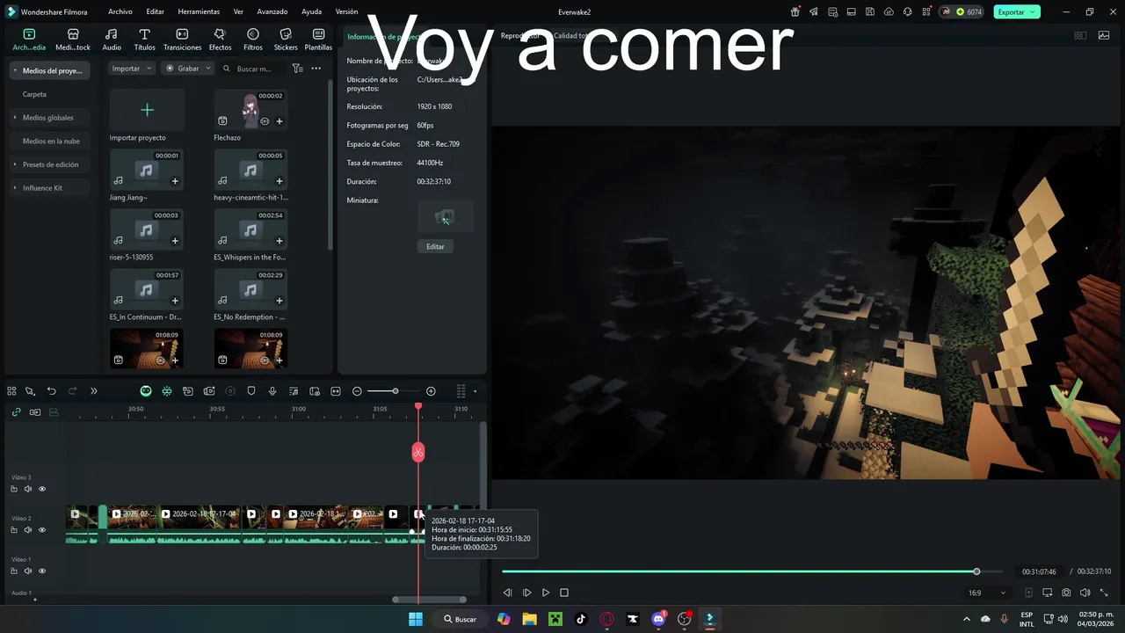
Task: Open the Audio library panel
Action: point(112,39)
